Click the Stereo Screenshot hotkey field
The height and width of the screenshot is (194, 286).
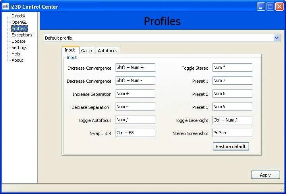232,133
